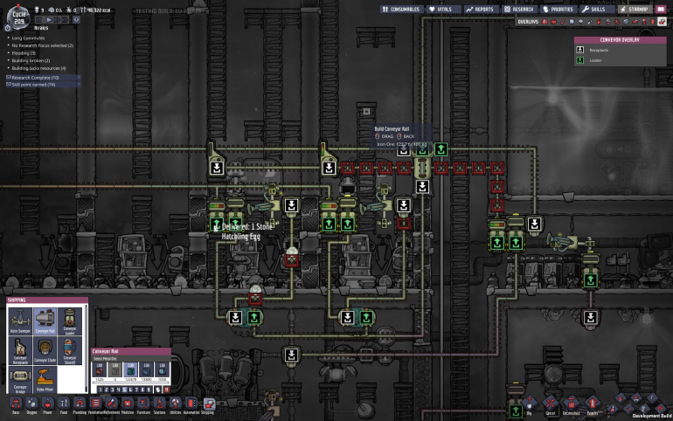673x421 pixels.
Task: Open the Utilities build category
Action: (x=176, y=404)
